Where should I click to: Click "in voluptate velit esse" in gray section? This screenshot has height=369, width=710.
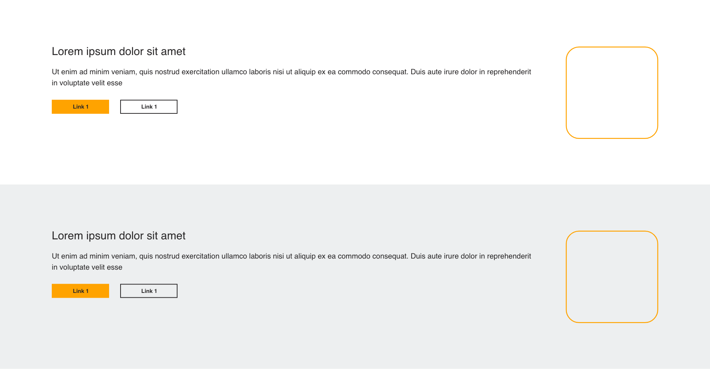click(x=87, y=267)
